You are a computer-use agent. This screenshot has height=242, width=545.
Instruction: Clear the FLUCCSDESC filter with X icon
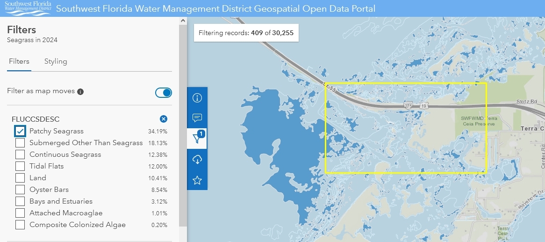(x=164, y=119)
